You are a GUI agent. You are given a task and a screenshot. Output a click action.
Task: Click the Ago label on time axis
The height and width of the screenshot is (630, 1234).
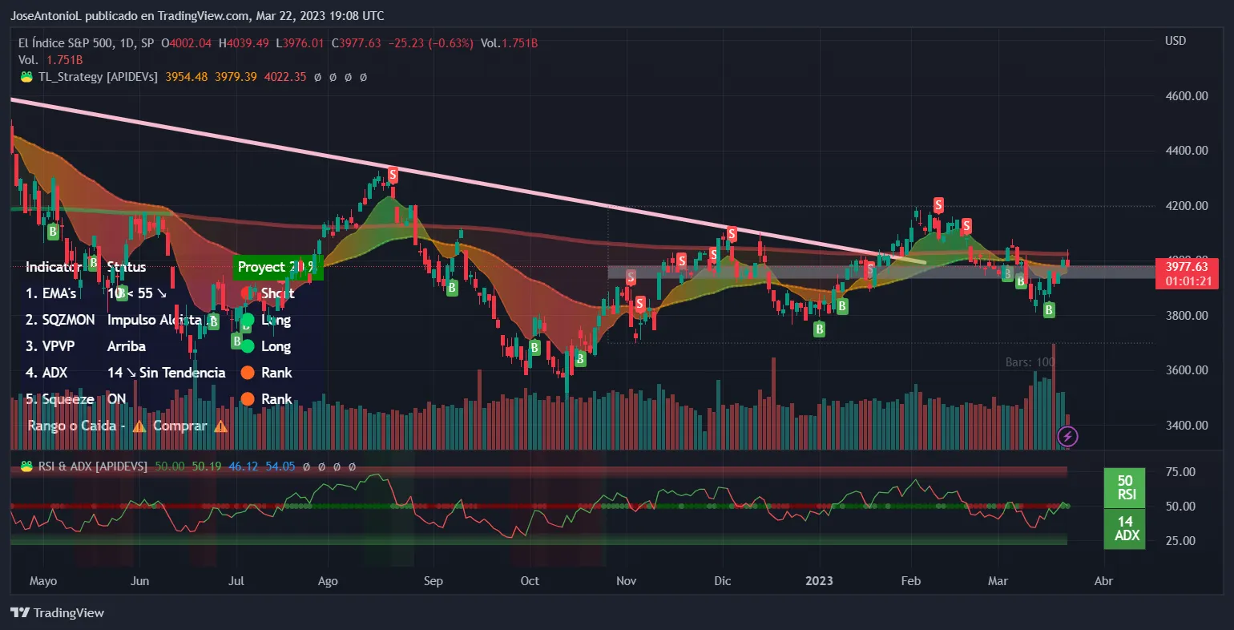pyautogui.click(x=328, y=581)
